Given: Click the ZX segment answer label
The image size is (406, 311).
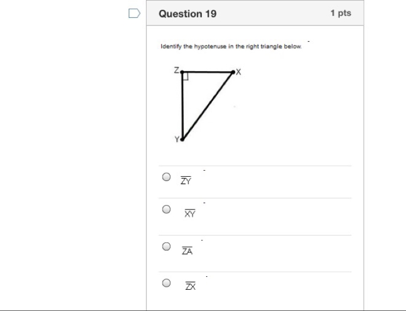Looking at the screenshot, I should click(x=191, y=286).
